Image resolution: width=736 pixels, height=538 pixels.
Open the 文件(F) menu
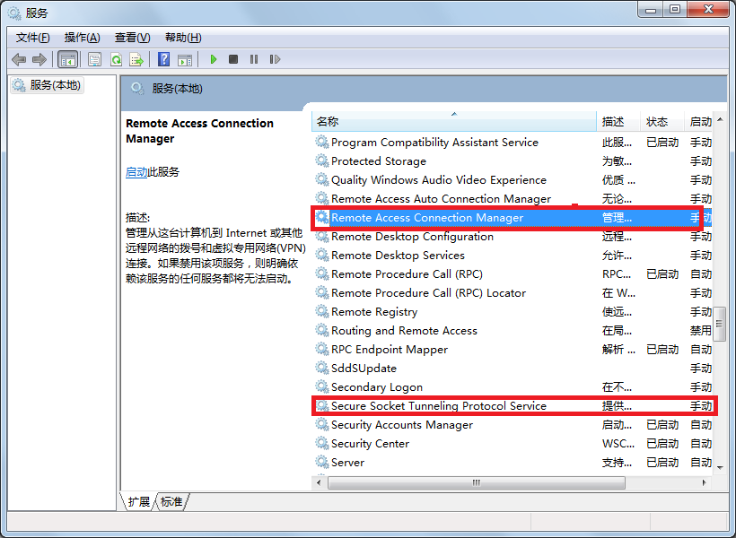coord(33,38)
